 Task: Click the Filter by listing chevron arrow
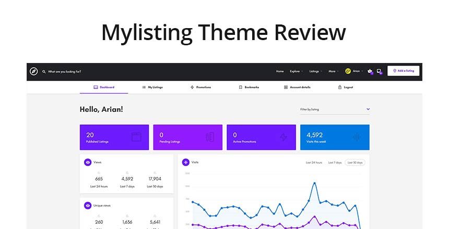(x=368, y=109)
